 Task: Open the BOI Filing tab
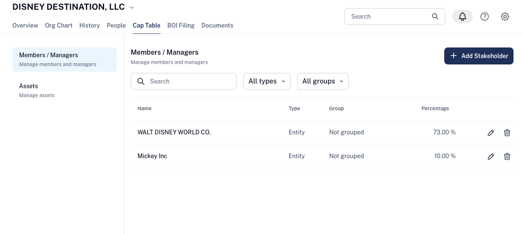pos(181,25)
